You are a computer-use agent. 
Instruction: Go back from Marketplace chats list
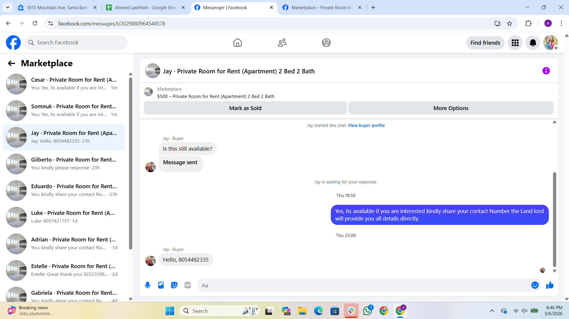point(12,63)
